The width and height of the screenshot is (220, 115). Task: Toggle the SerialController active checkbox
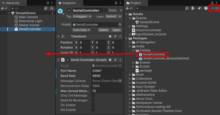point(69,10)
